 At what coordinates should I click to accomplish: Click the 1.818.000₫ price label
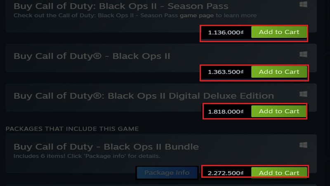[225, 112]
